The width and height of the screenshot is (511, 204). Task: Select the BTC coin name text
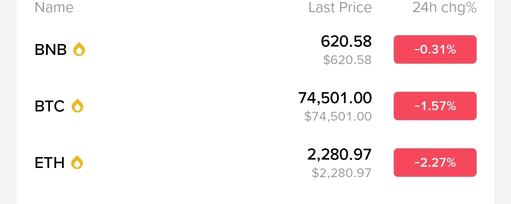click(x=49, y=107)
